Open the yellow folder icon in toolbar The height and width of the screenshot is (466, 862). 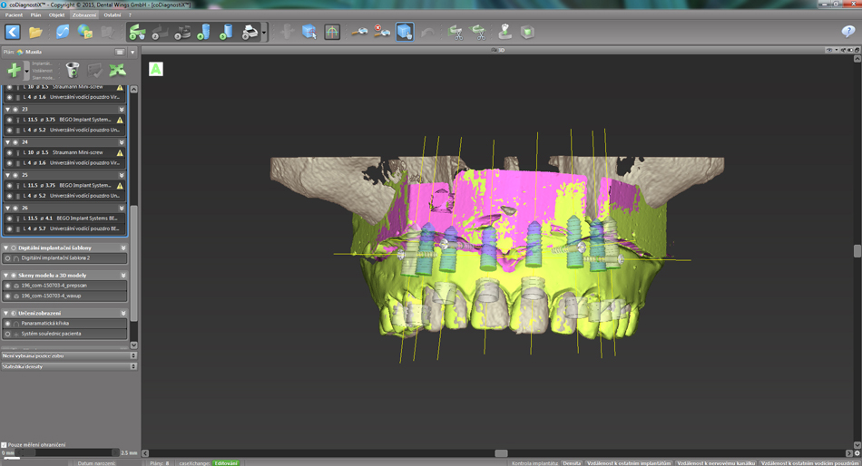tap(36, 33)
